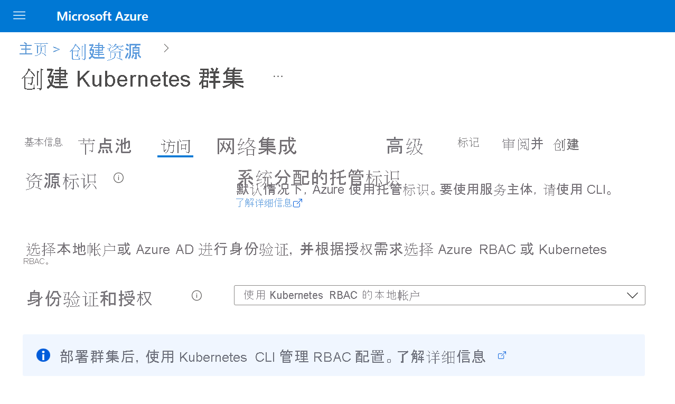Open the 节点池 tab
This screenshot has width=675, height=404.
click(105, 146)
